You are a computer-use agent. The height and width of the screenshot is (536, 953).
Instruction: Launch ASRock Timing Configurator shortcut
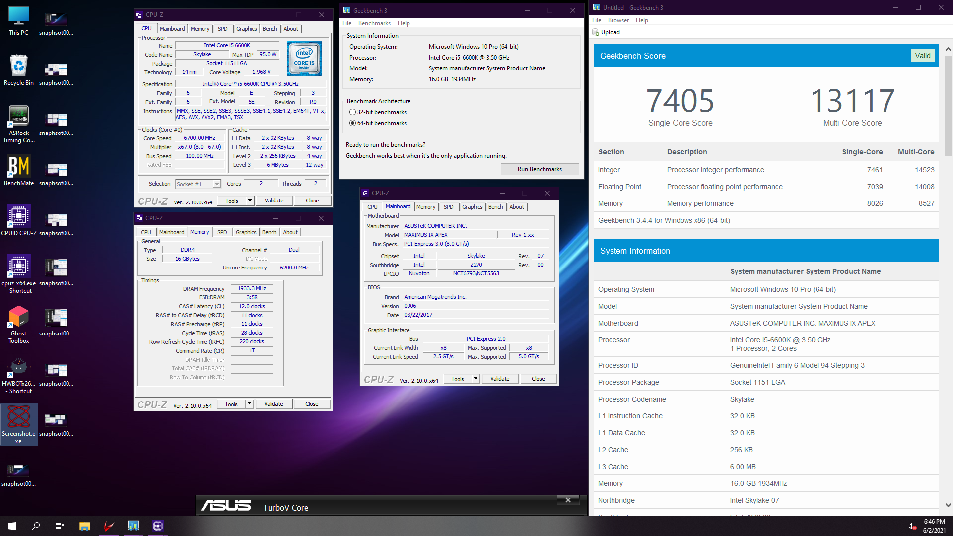[x=19, y=124]
